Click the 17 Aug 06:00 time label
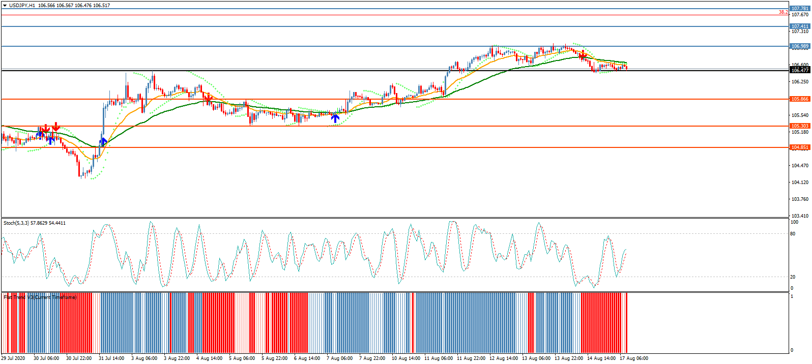 click(634, 358)
